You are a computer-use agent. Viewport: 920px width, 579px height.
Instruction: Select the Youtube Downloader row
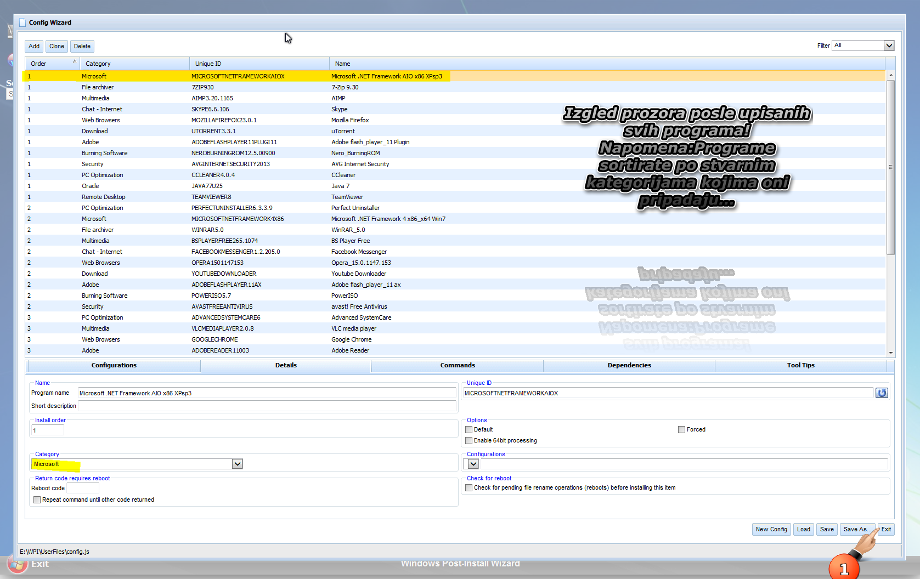[455, 274]
